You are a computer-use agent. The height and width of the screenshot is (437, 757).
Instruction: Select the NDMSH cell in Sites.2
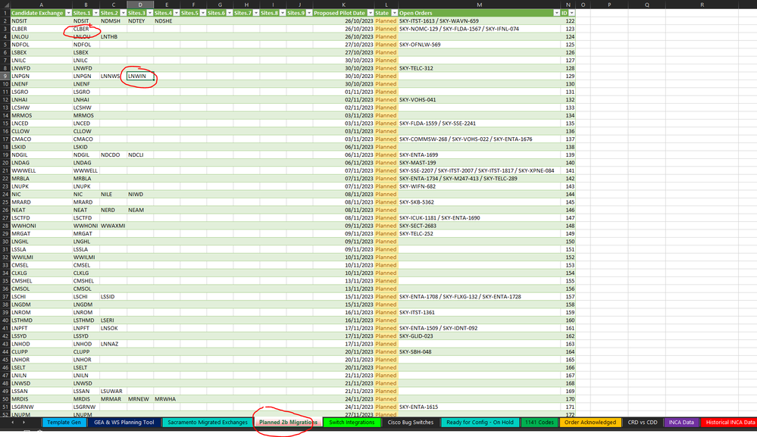114,20
